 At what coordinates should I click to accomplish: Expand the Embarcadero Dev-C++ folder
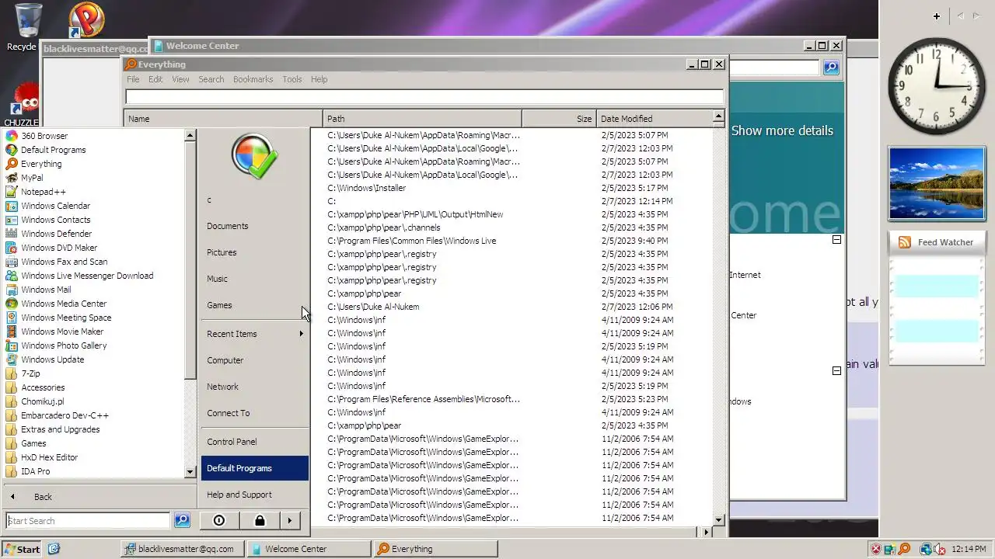coord(65,415)
